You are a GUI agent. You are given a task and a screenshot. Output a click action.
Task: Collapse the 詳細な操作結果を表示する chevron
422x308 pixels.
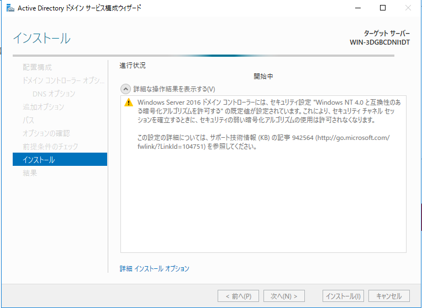(x=125, y=89)
